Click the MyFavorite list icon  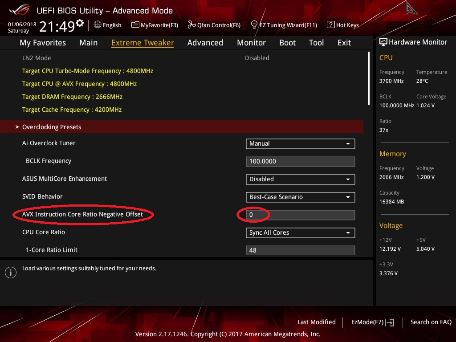point(135,25)
